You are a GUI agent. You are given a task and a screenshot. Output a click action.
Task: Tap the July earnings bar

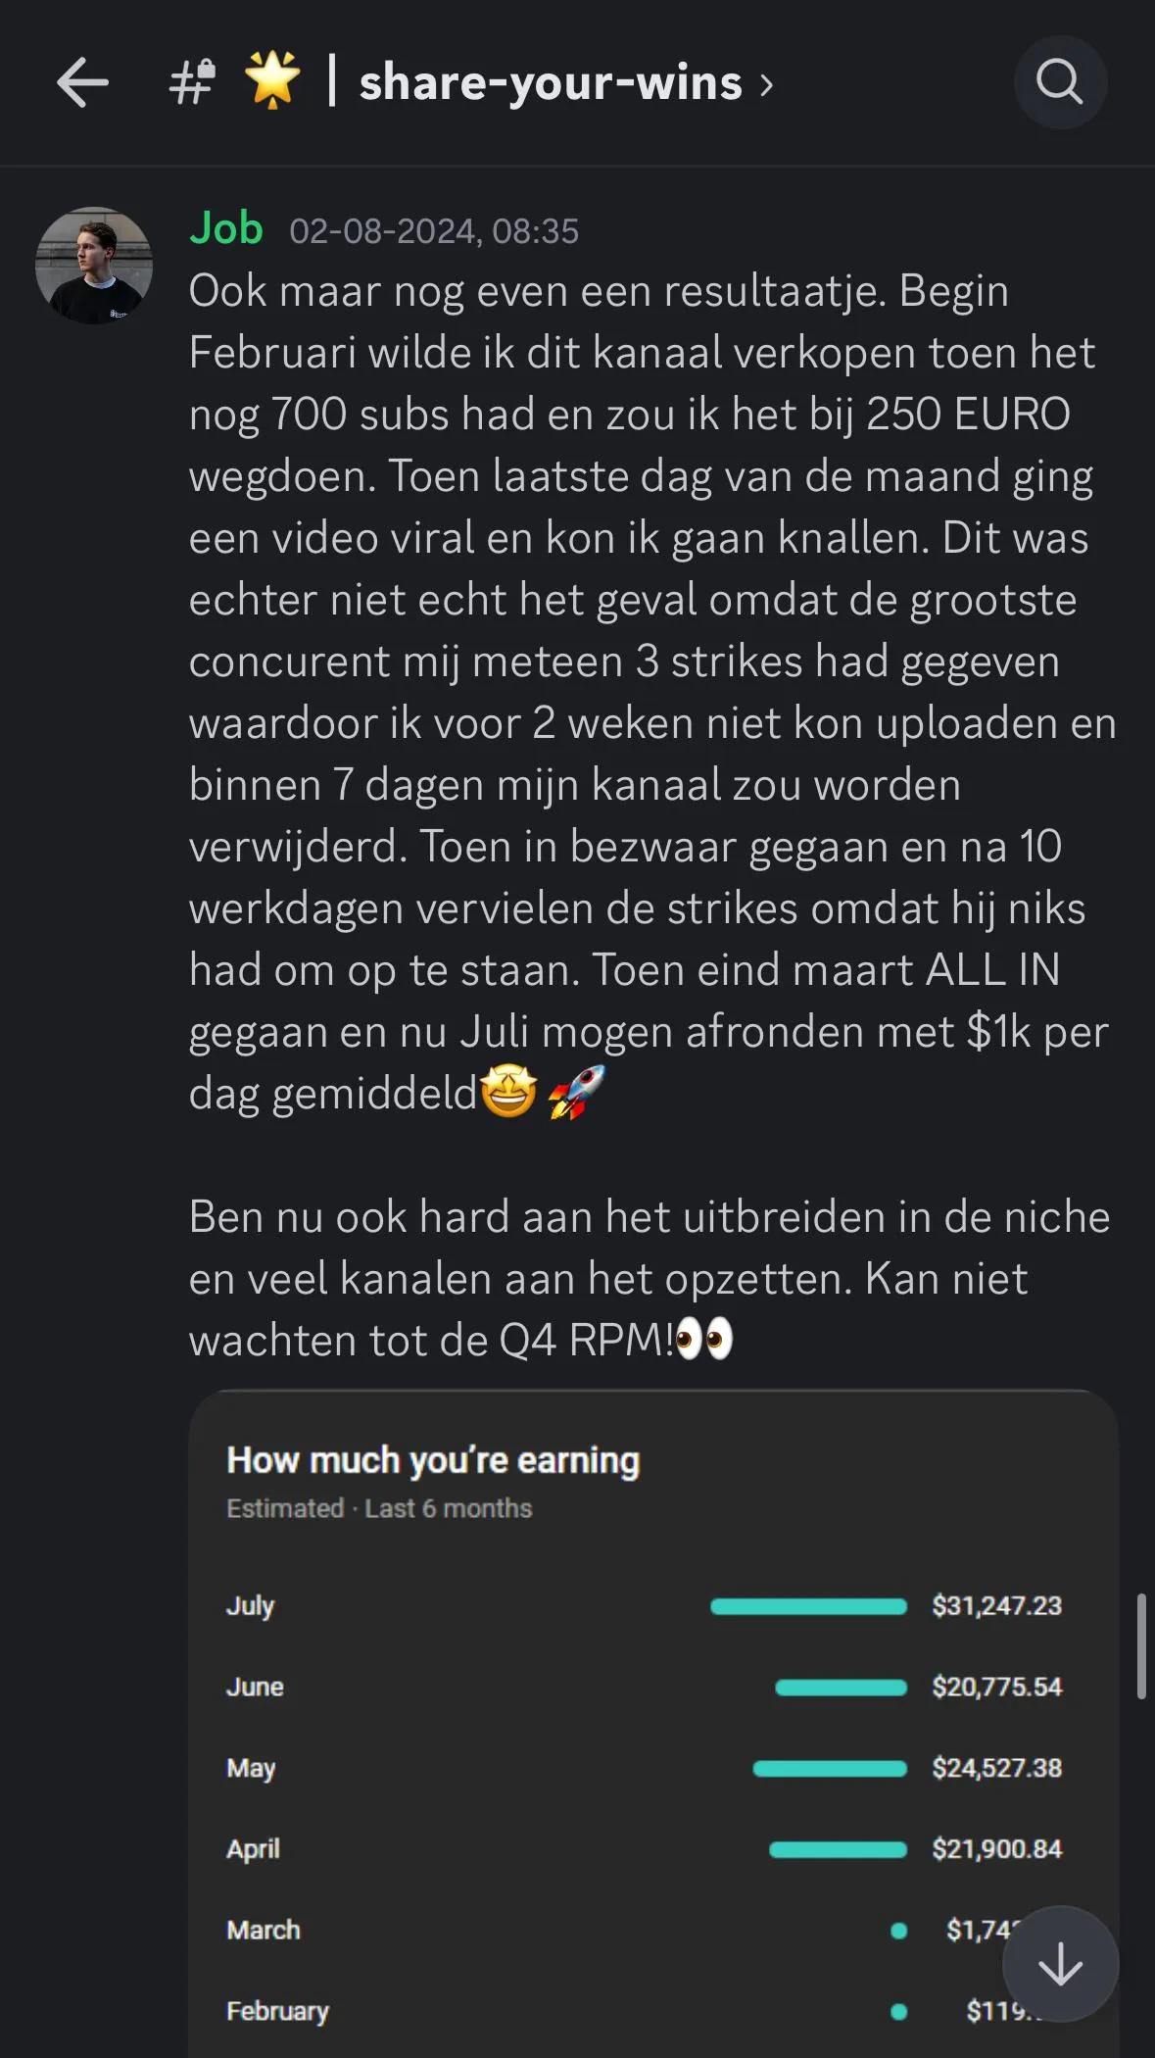pos(809,1606)
